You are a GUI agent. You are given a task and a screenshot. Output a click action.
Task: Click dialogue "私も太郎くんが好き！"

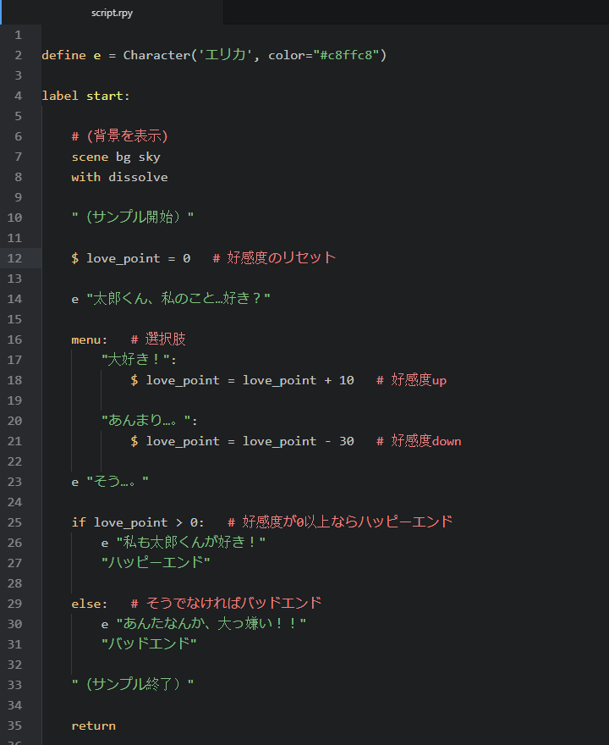pos(191,543)
